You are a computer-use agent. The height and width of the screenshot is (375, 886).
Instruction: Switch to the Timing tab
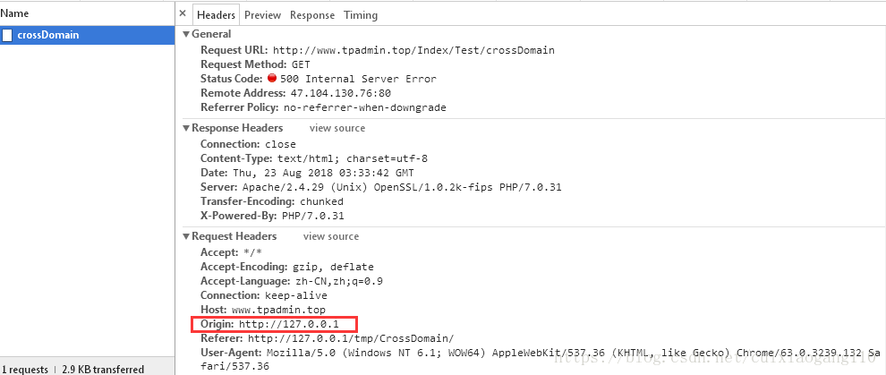tap(361, 15)
